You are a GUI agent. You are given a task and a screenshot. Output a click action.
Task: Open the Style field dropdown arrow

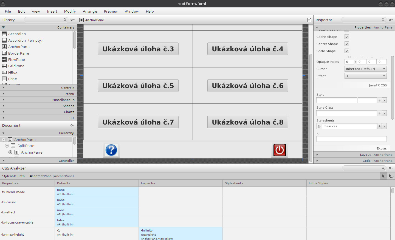tap(384, 100)
